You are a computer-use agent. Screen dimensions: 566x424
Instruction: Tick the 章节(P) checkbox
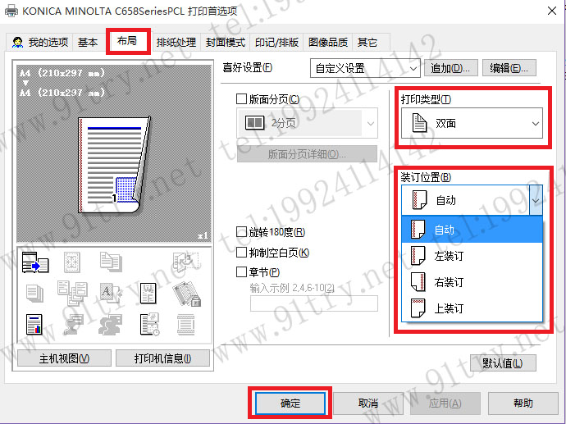click(241, 271)
